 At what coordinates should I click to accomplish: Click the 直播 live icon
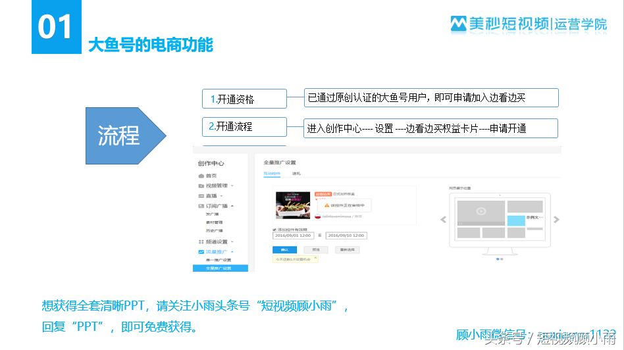(201, 196)
